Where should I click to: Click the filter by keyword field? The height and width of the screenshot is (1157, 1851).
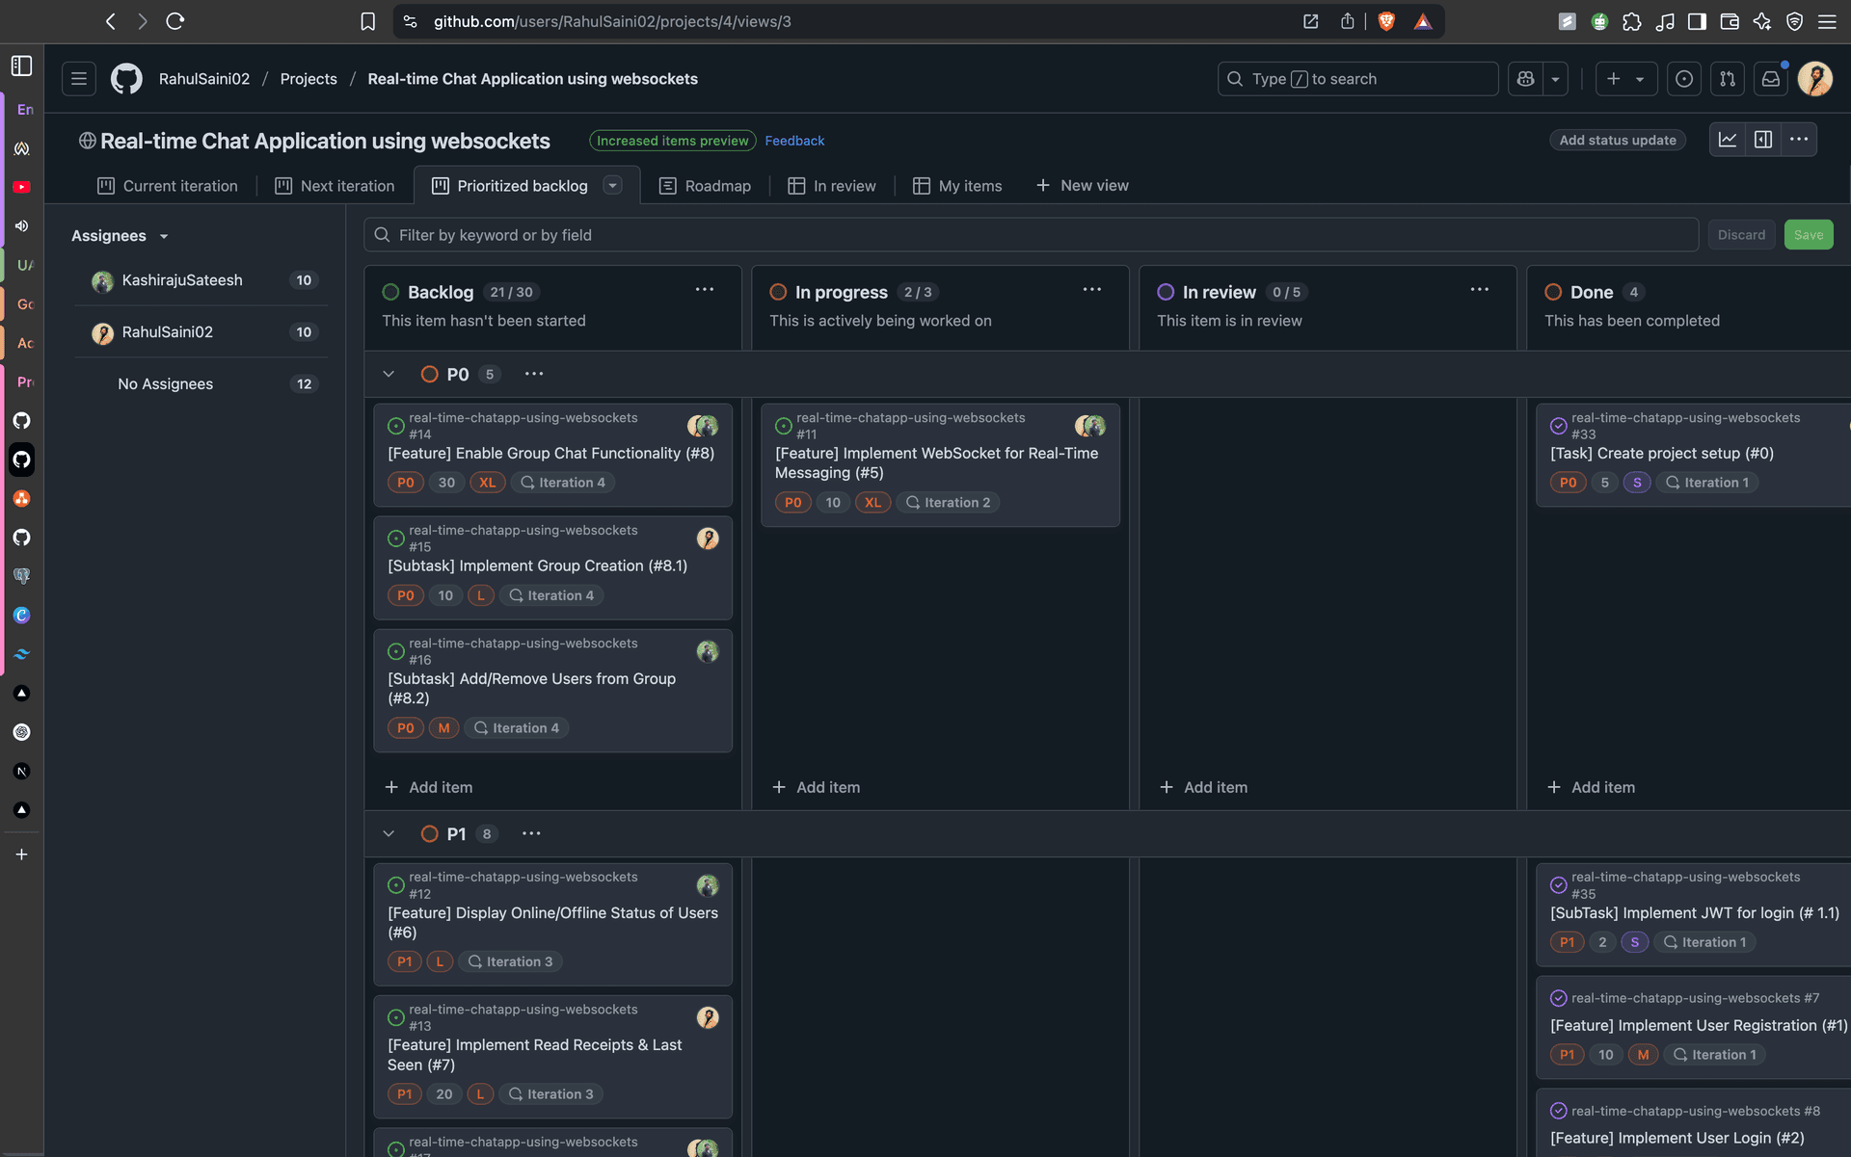coord(1032,235)
